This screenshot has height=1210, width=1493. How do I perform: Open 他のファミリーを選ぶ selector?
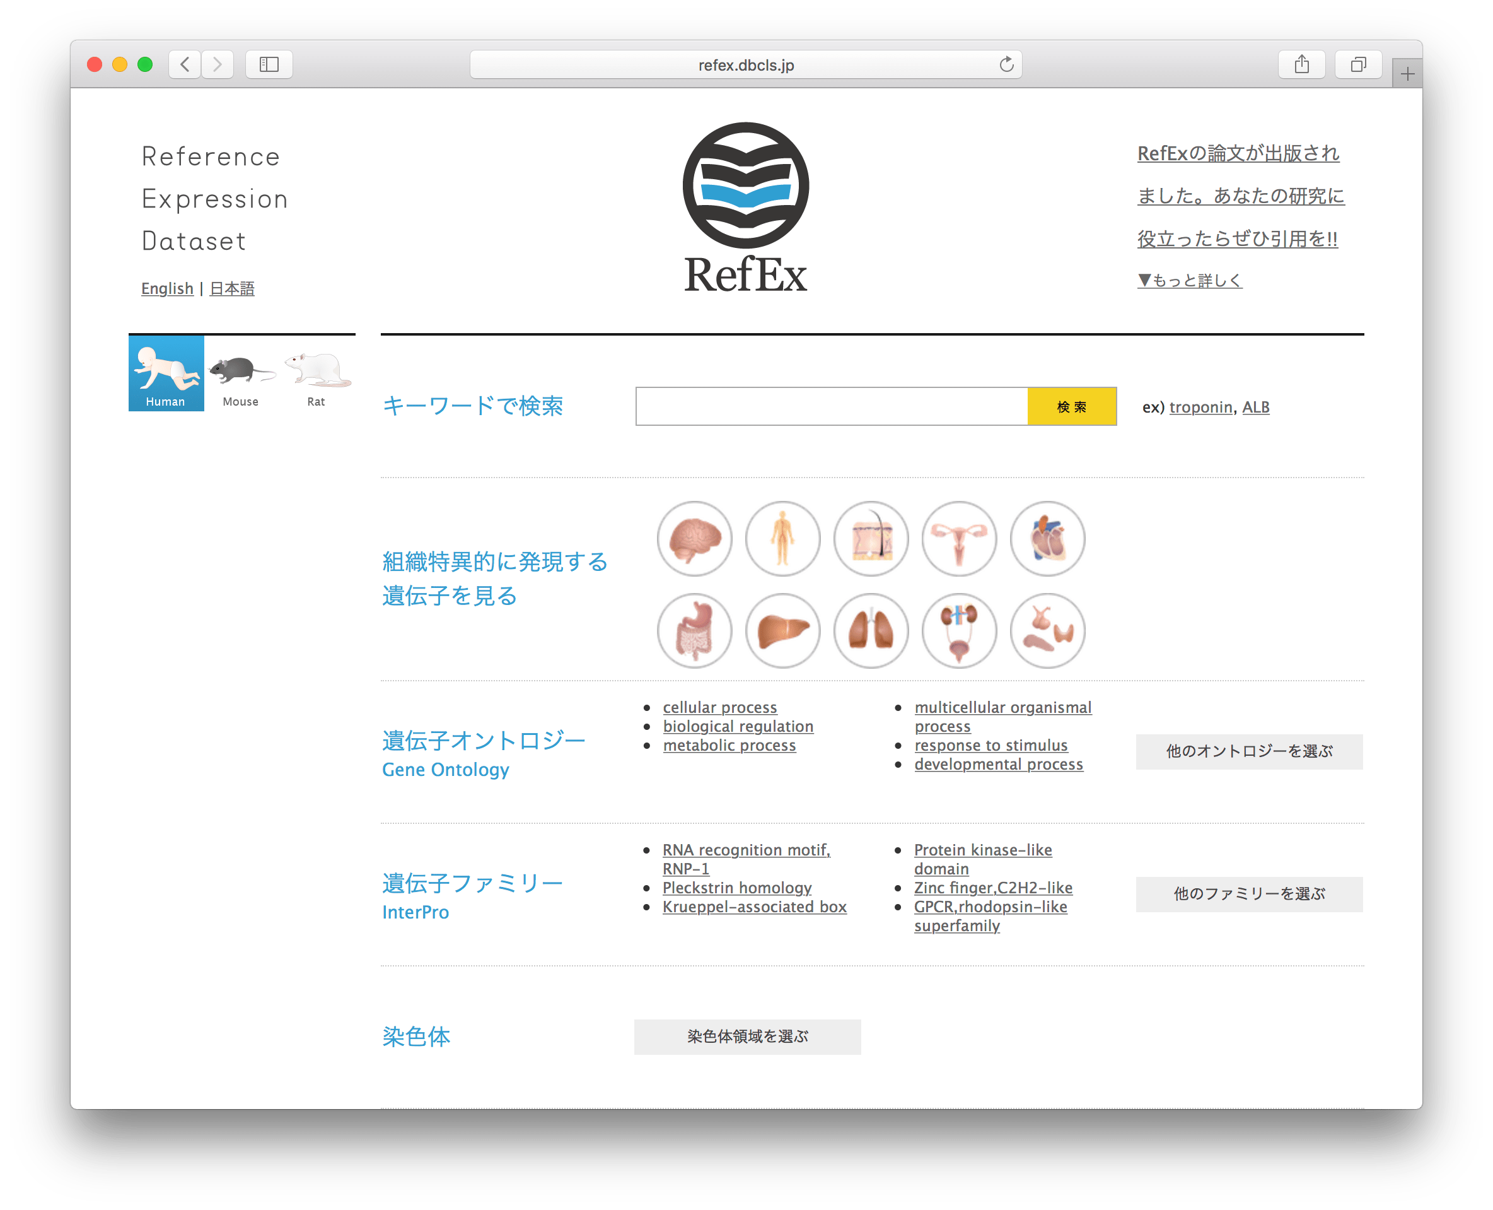pos(1248,893)
